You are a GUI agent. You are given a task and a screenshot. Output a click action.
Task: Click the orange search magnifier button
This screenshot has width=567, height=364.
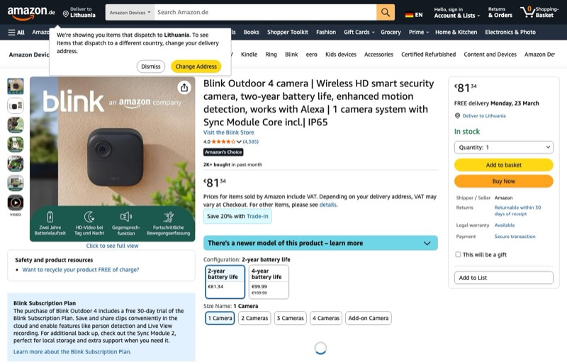point(386,12)
